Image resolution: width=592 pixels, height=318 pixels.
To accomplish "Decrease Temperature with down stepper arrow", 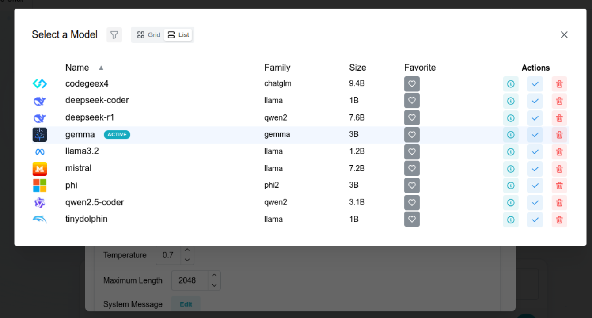I will point(187,260).
